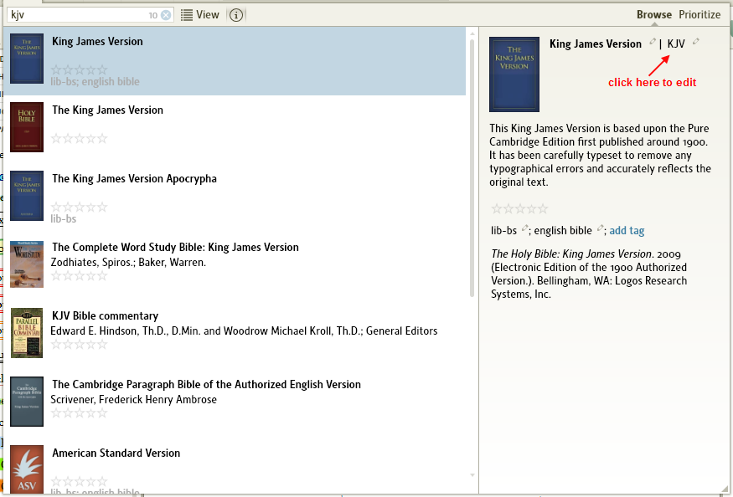The width and height of the screenshot is (733, 497).
Task: Click Zodhiates, Spiros author line
Action: coord(128,263)
